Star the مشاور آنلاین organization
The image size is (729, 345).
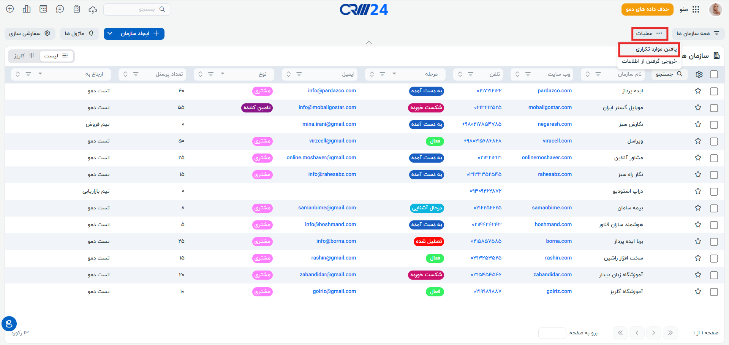(698, 158)
